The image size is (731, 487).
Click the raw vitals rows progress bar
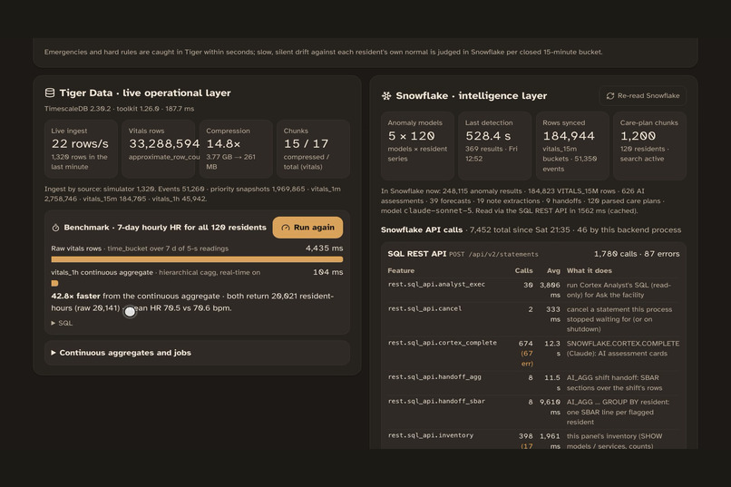tap(197, 259)
